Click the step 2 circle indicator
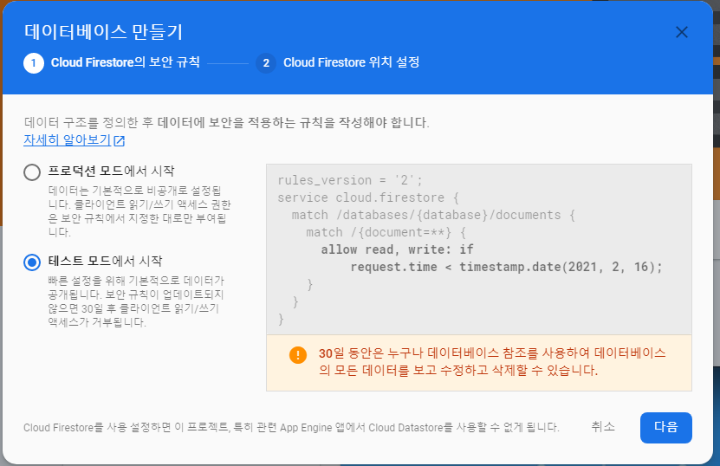 266,63
